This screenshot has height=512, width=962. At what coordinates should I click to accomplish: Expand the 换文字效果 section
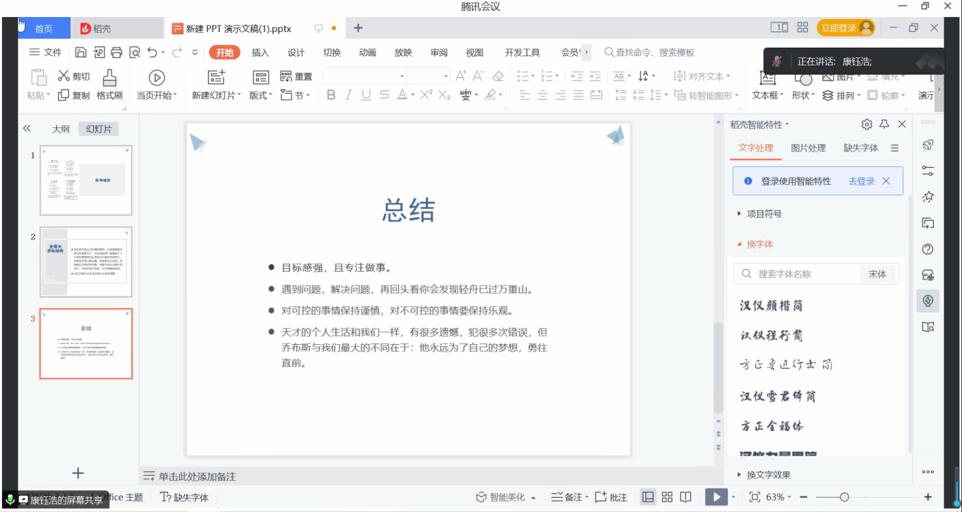point(769,475)
